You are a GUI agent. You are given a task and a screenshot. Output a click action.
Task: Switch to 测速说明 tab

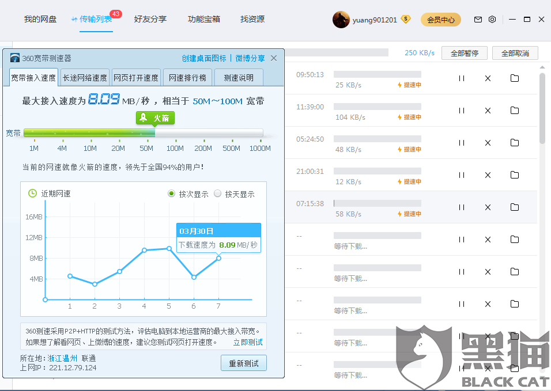tap(239, 78)
